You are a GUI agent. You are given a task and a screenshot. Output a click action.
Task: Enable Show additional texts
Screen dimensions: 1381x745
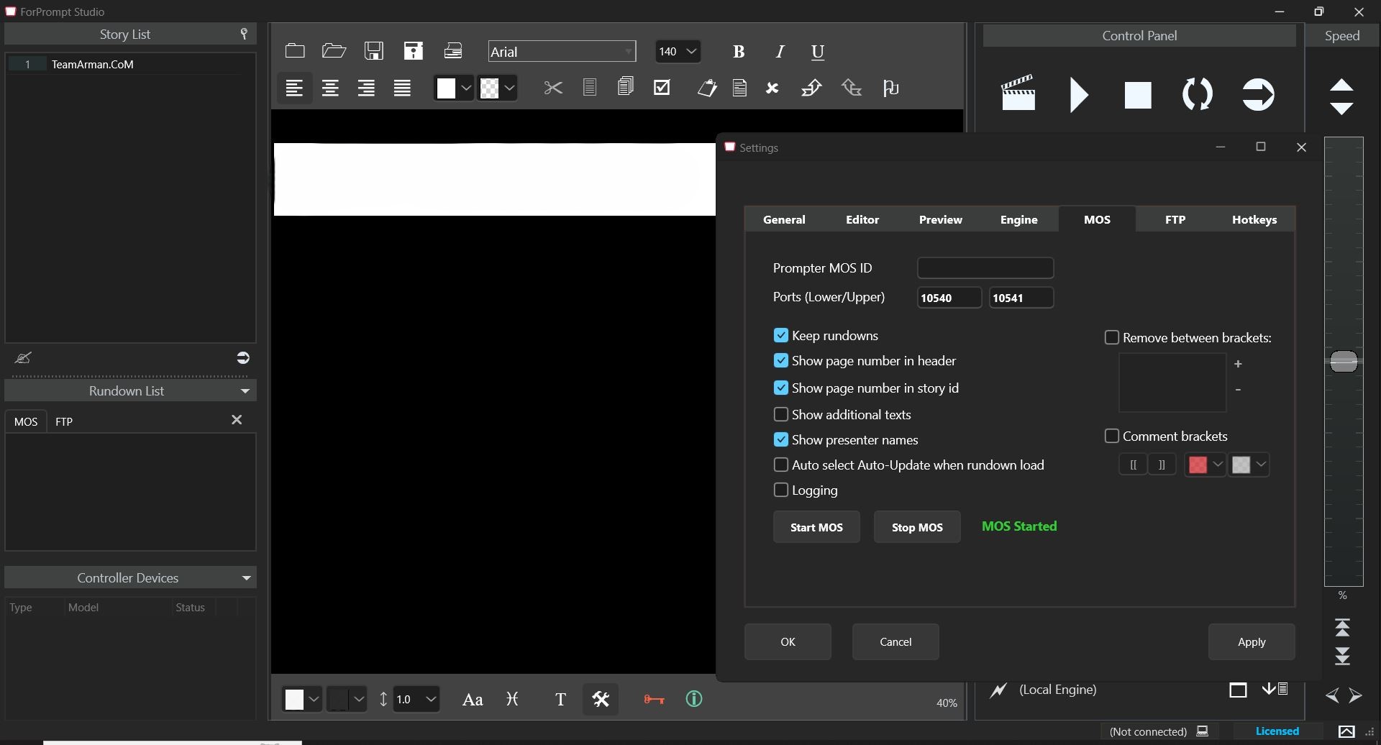pyautogui.click(x=780, y=415)
